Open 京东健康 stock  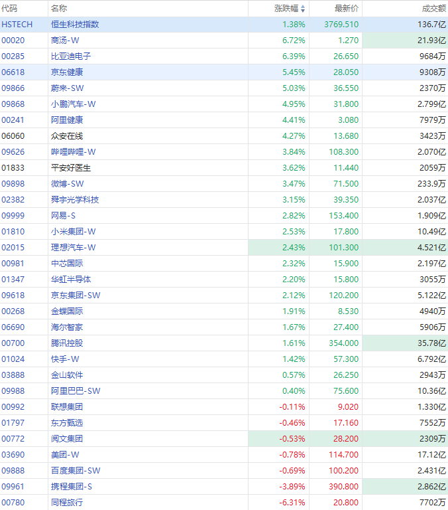point(67,72)
